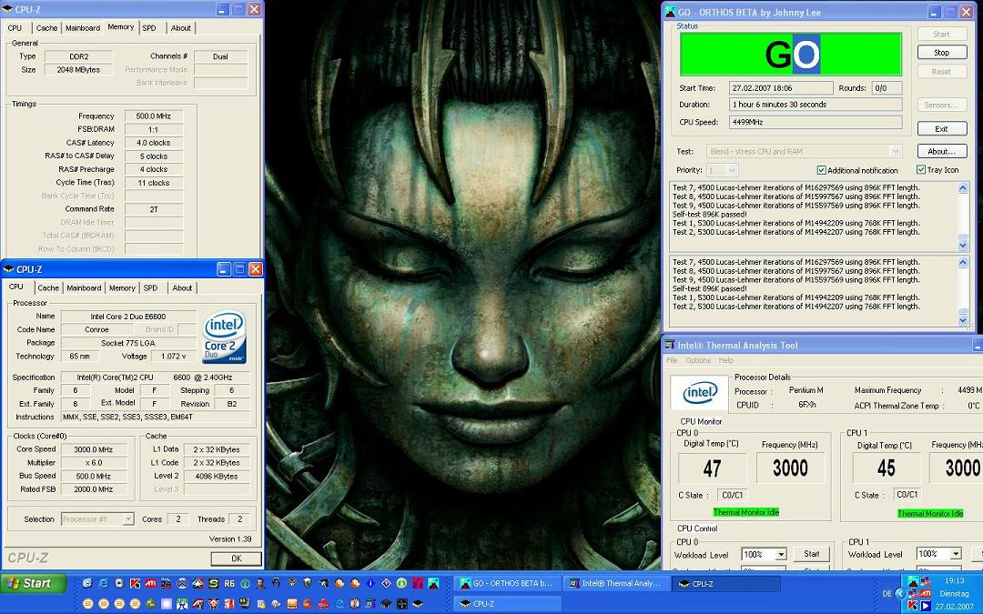Start the CPU 0 workload in Intel Thermal Analysis Tool
This screenshot has width=983, height=614.
coord(811,554)
